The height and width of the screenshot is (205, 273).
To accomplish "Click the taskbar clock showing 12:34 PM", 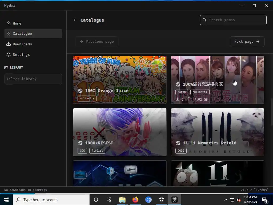I will tap(250, 200).
